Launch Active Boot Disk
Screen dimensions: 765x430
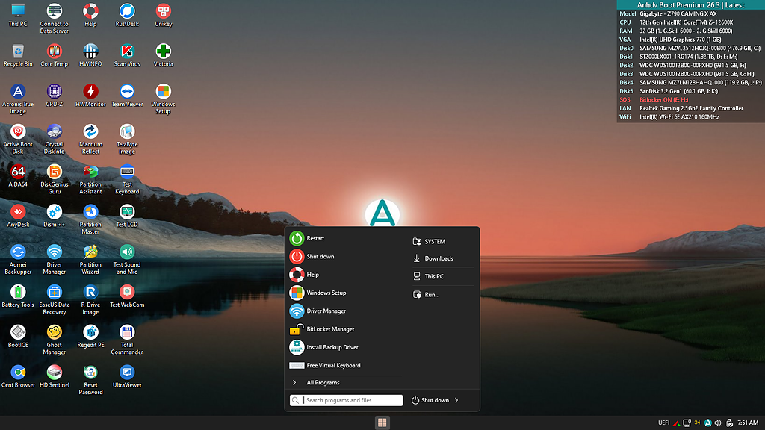coord(18,139)
